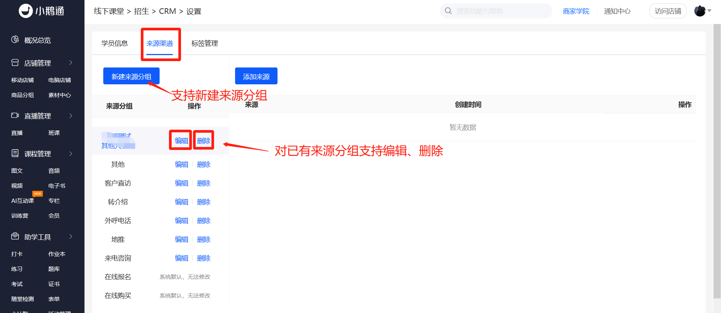
Task: Click 删除 for 转介绍 group
Action: (204, 202)
